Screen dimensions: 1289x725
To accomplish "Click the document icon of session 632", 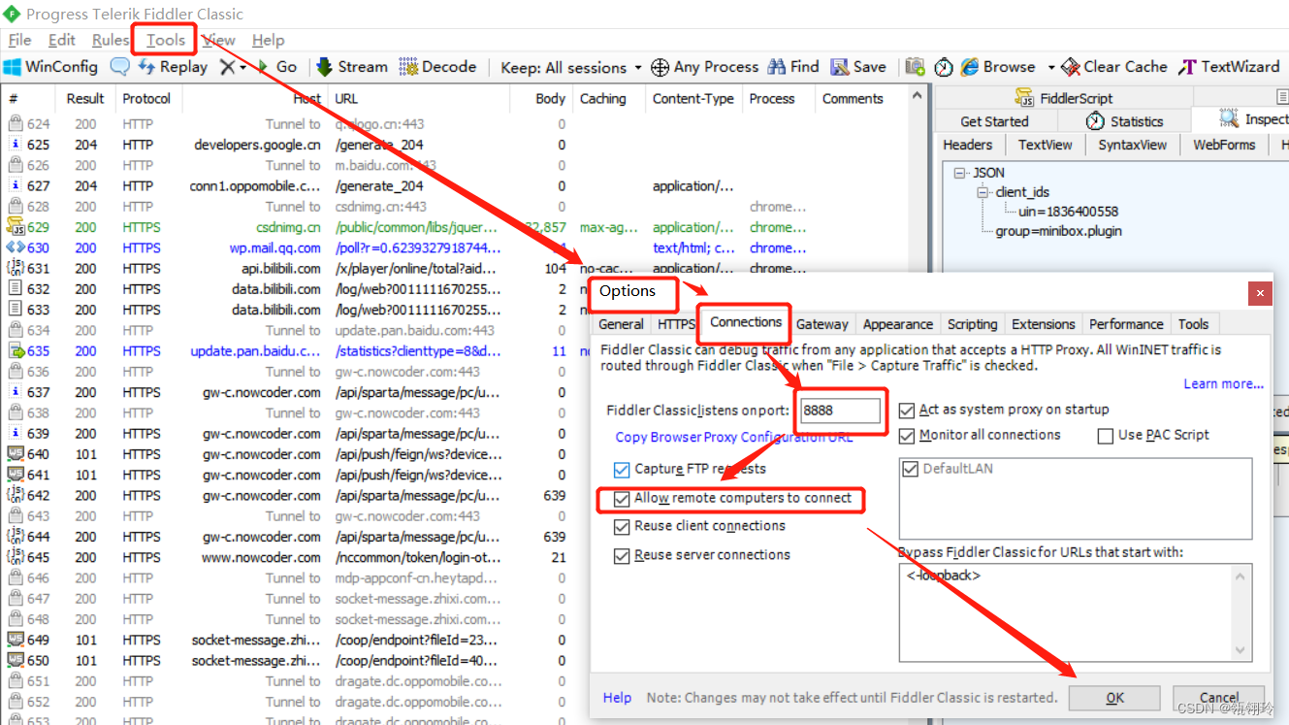I will pos(16,289).
